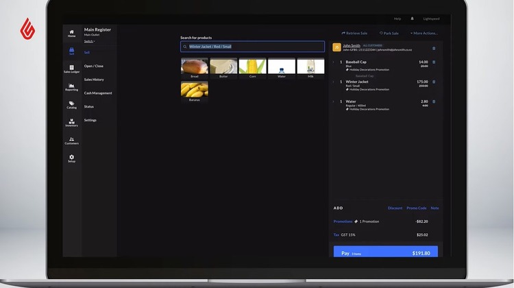Open the Customers section

pos(71,140)
